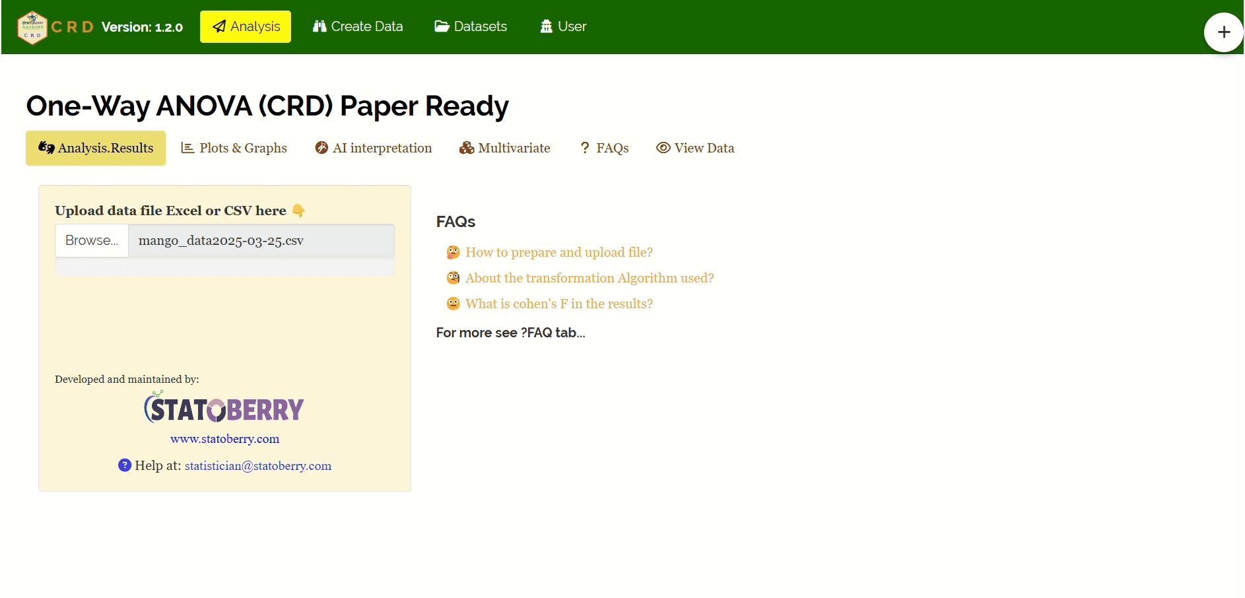Image resolution: width=1245 pixels, height=598 pixels.
Task: Open the Datasets menu item
Action: coord(471,27)
